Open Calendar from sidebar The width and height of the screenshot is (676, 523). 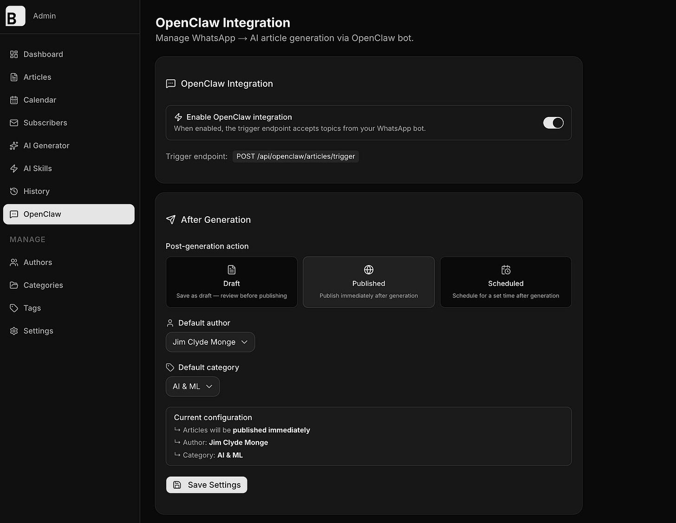coord(69,100)
